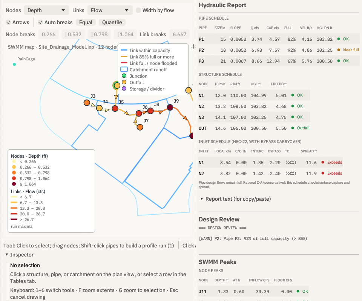362x301 pixels.
Task: Click flow arrow between J3 and J4
Action: pos(93,105)
